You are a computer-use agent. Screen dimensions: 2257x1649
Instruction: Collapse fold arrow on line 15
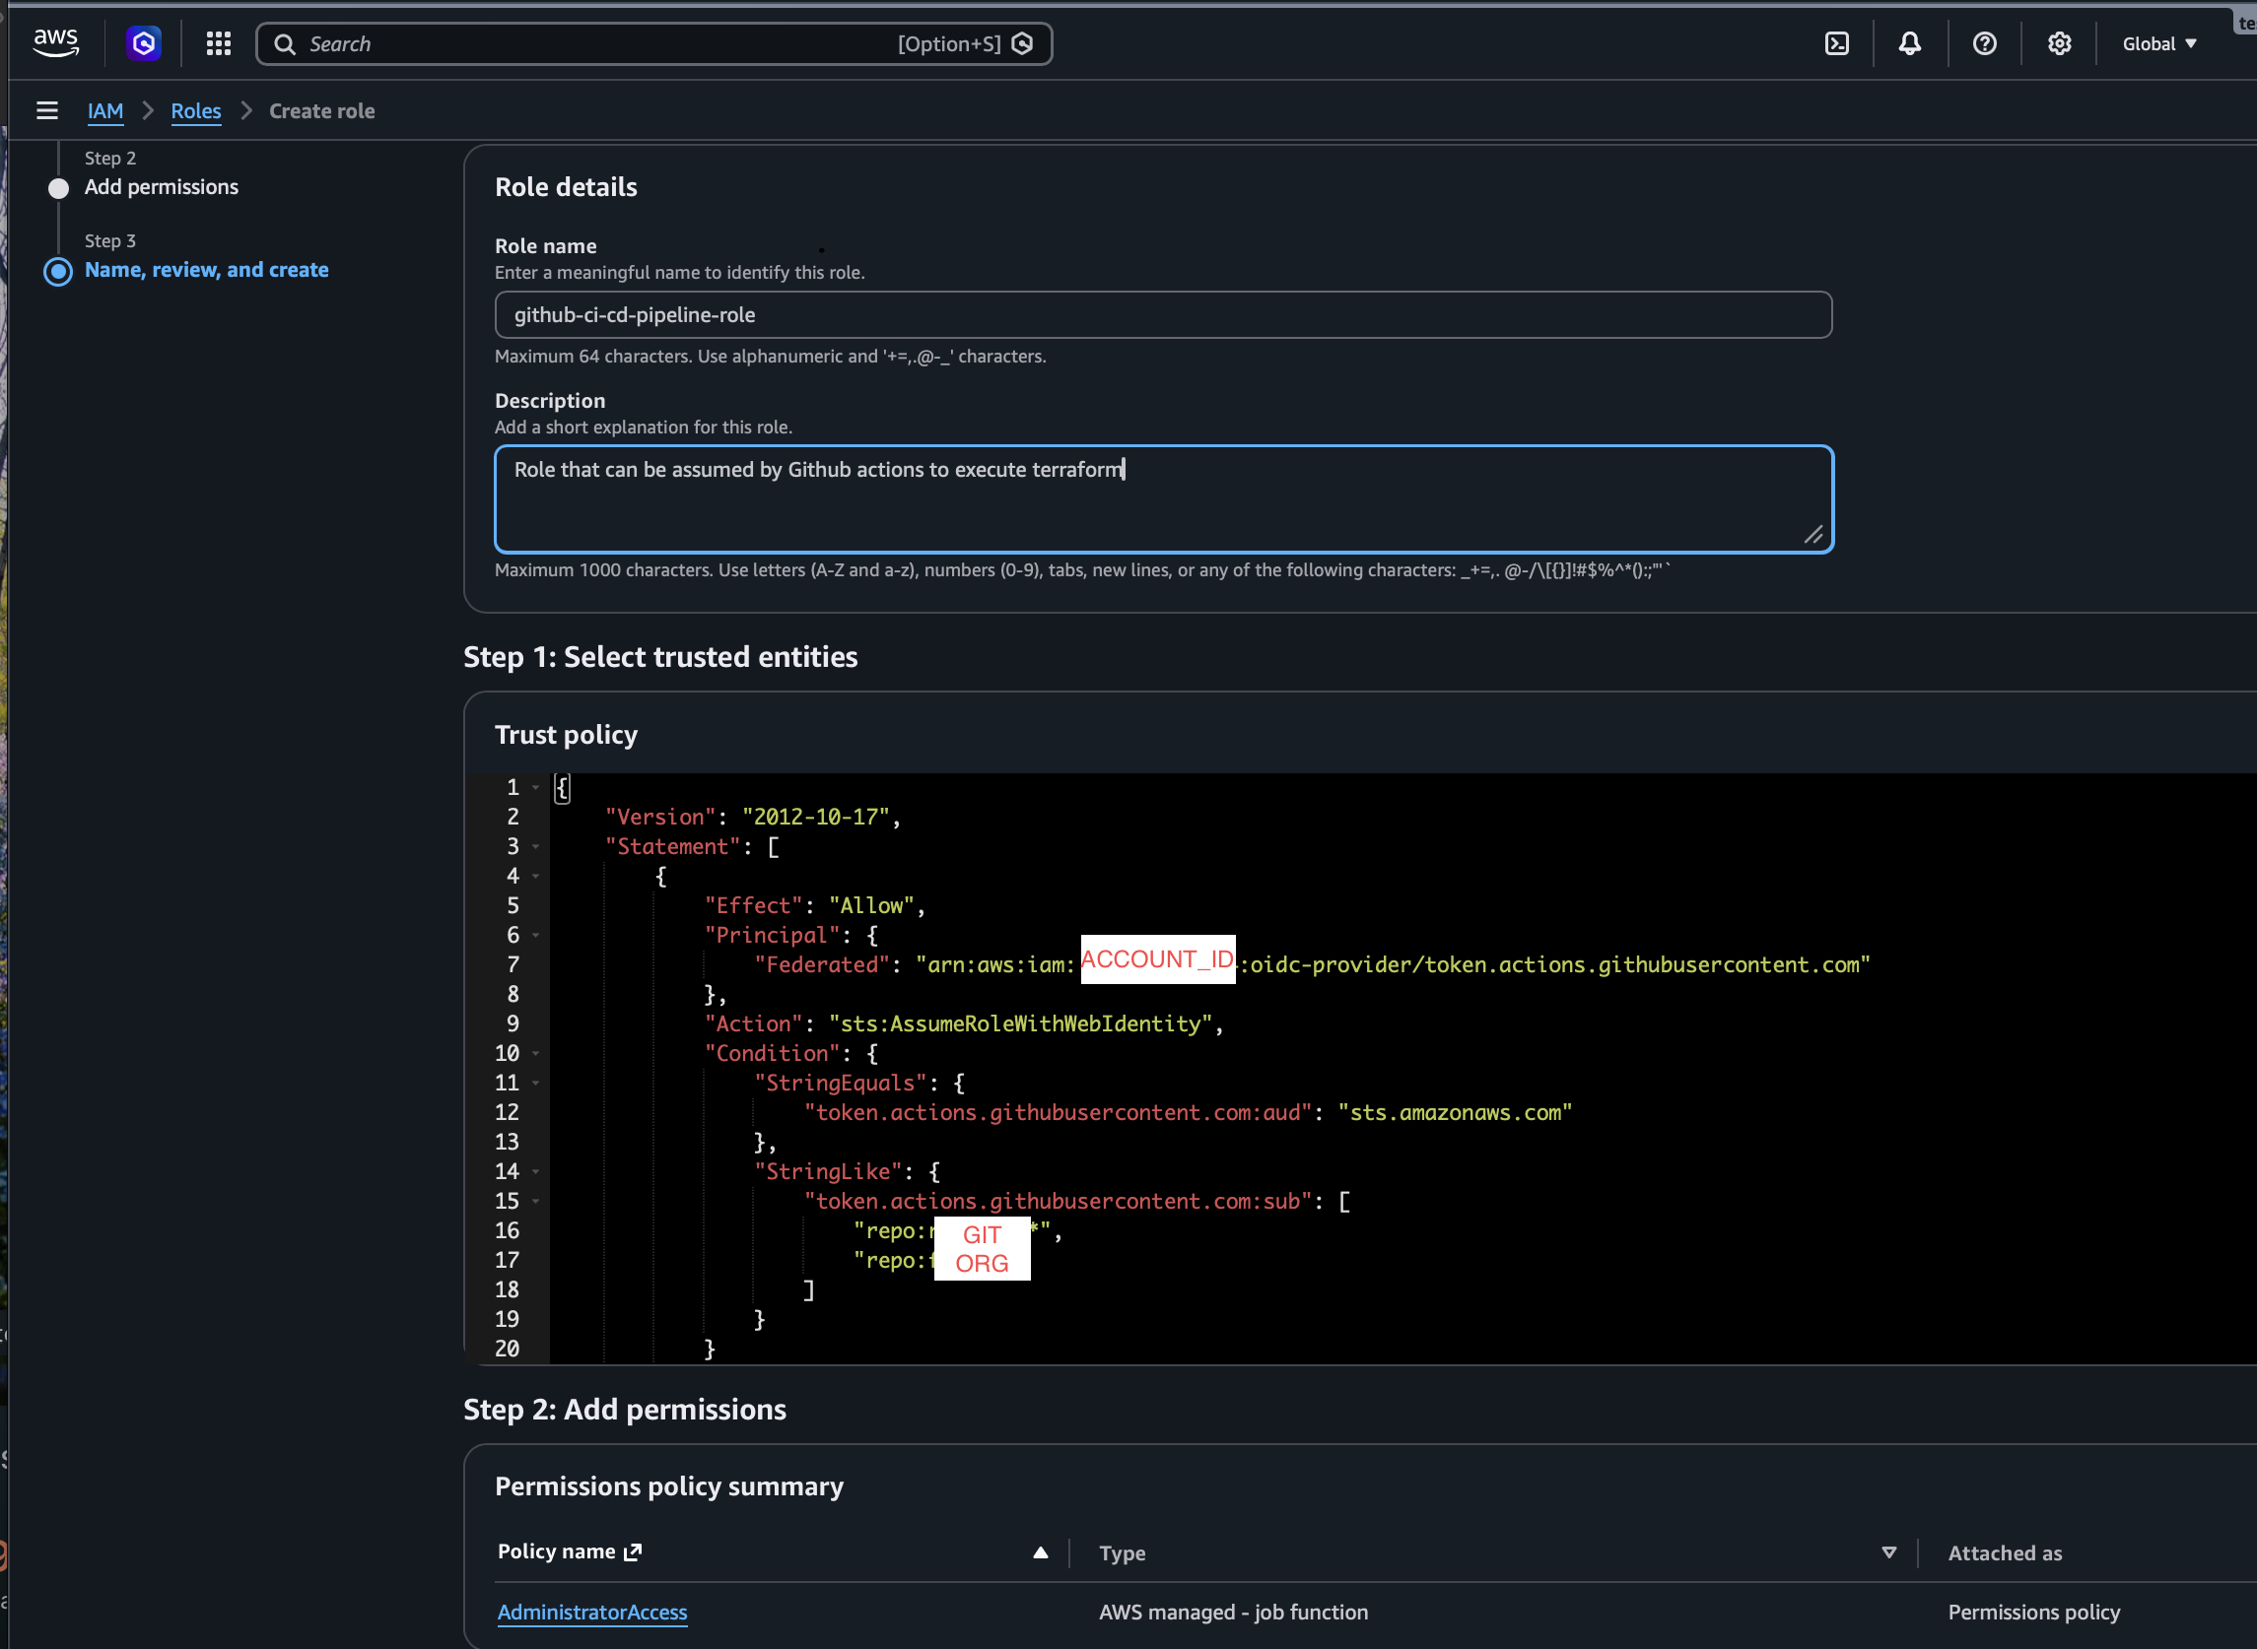tap(536, 1201)
